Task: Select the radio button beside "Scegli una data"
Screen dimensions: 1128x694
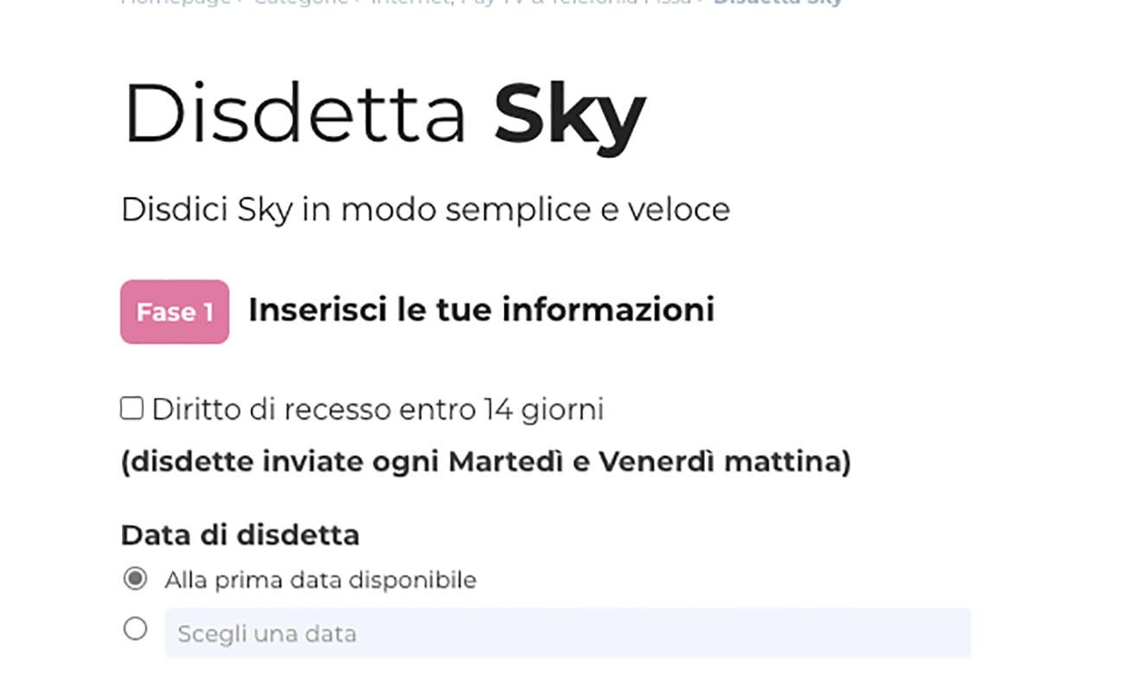Action: tap(135, 629)
